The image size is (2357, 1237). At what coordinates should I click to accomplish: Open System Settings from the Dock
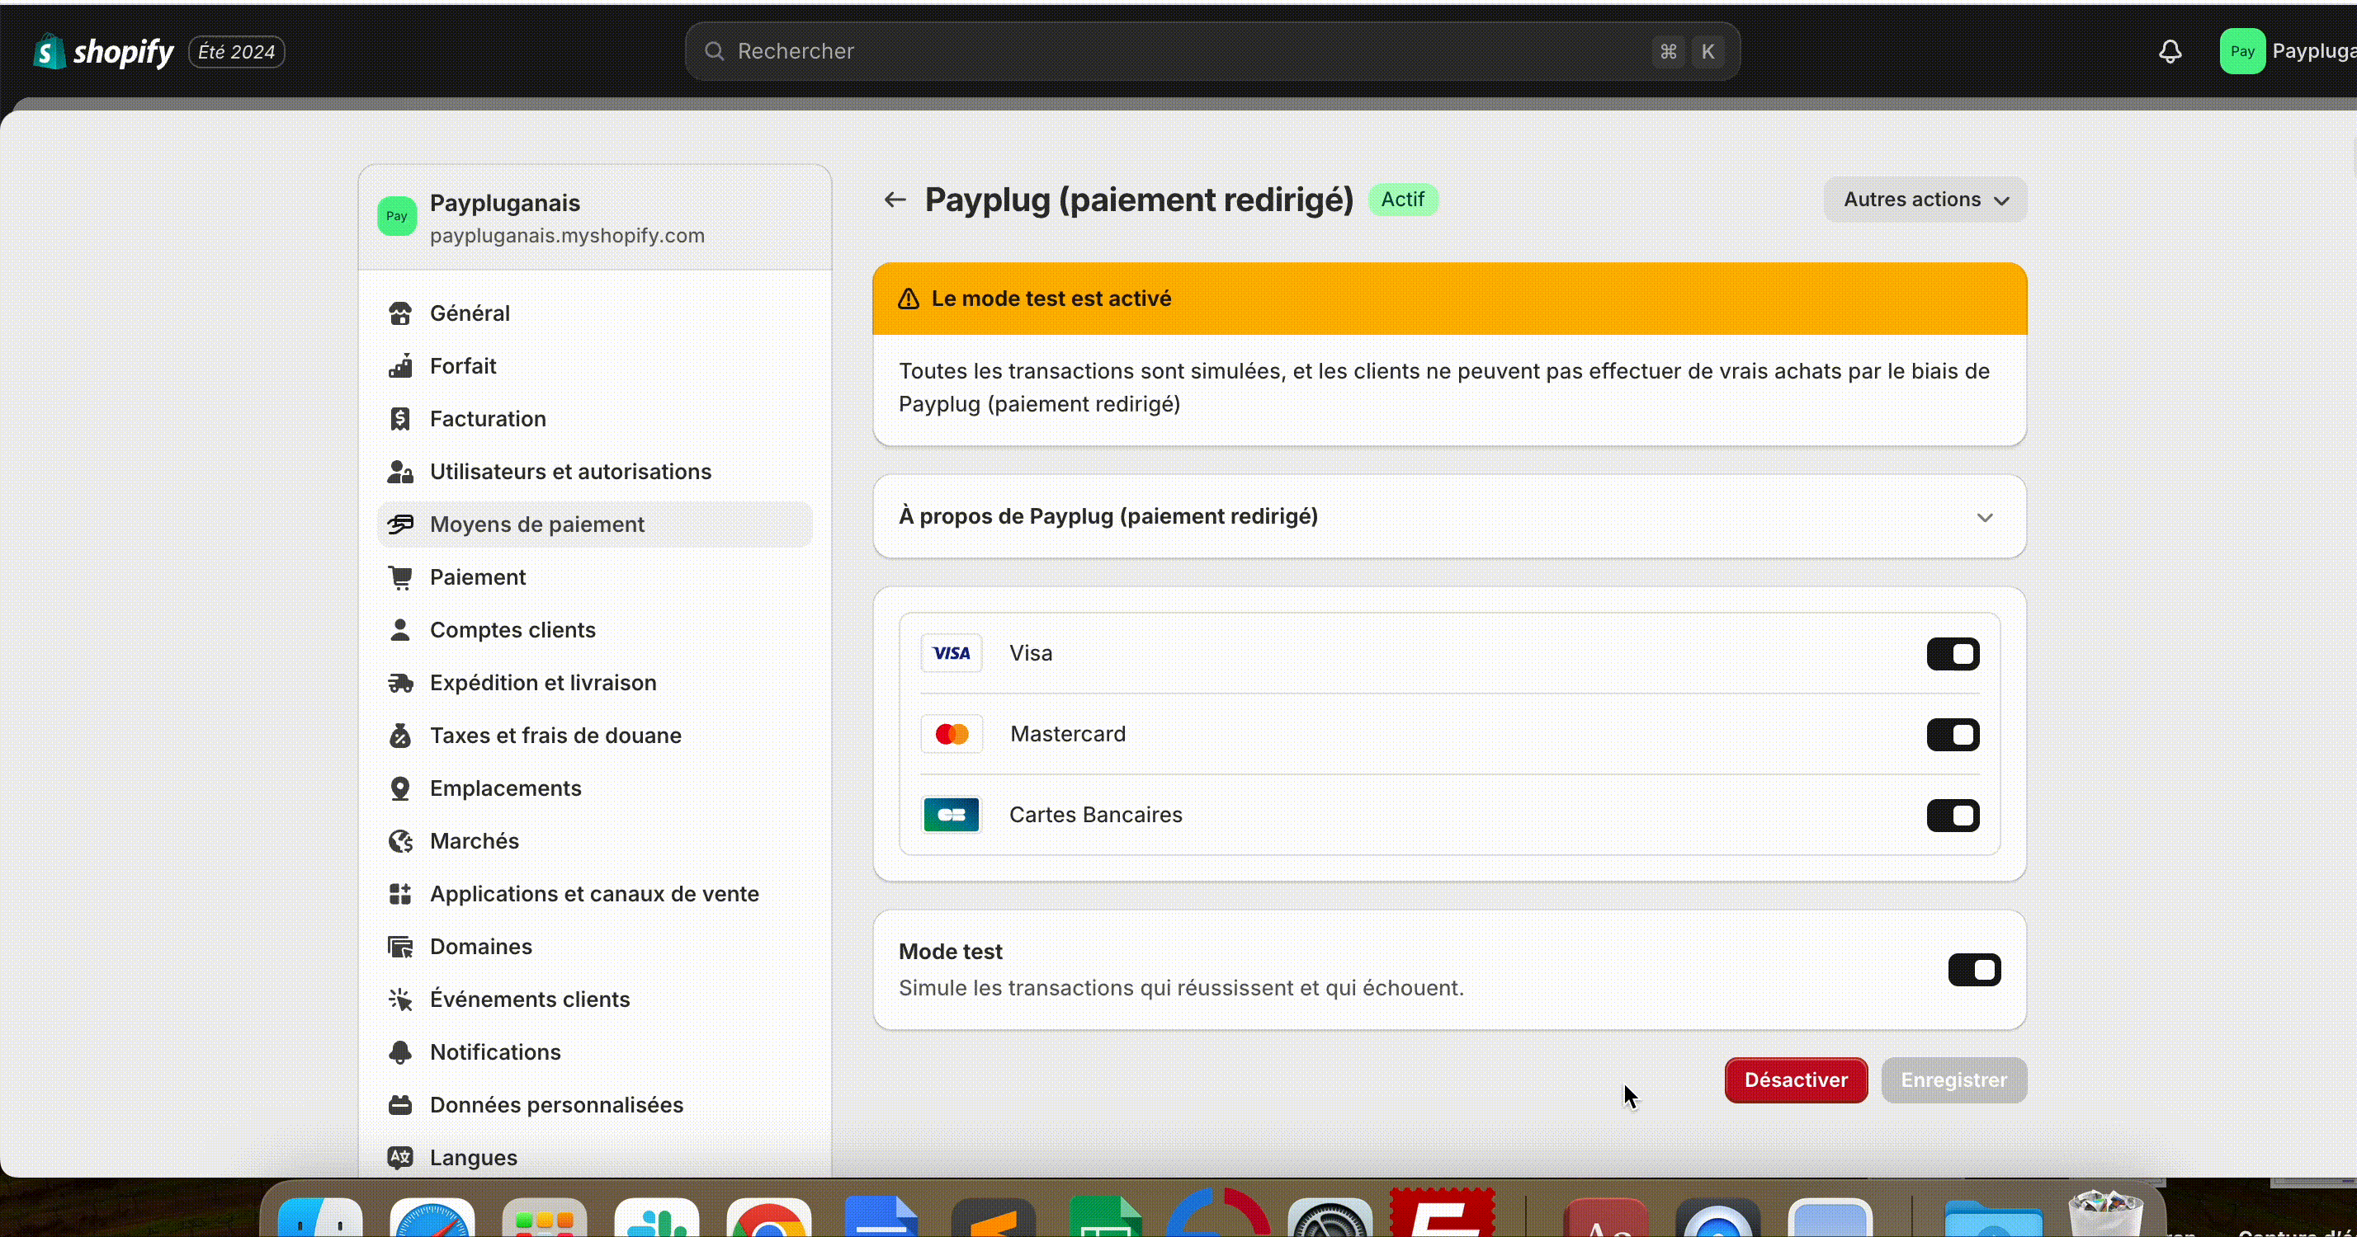(x=1330, y=1217)
